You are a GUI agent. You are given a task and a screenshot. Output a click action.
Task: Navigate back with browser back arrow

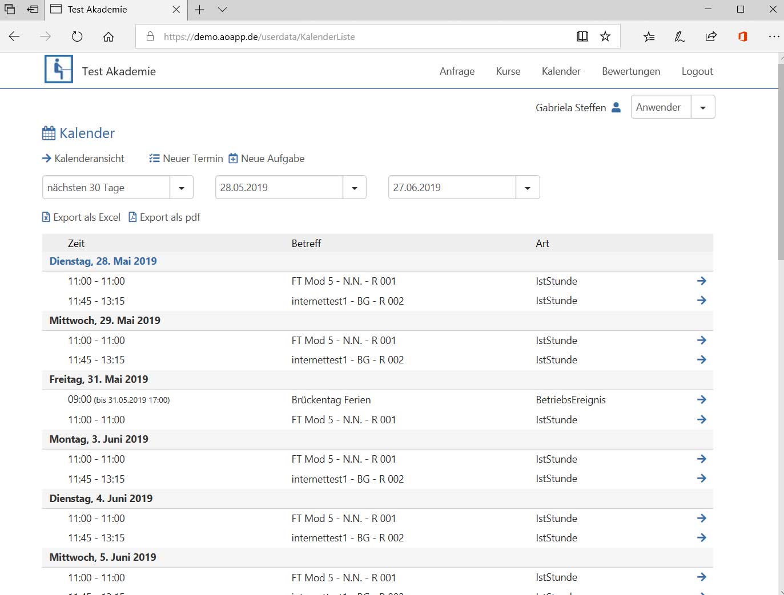pos(14,37)
